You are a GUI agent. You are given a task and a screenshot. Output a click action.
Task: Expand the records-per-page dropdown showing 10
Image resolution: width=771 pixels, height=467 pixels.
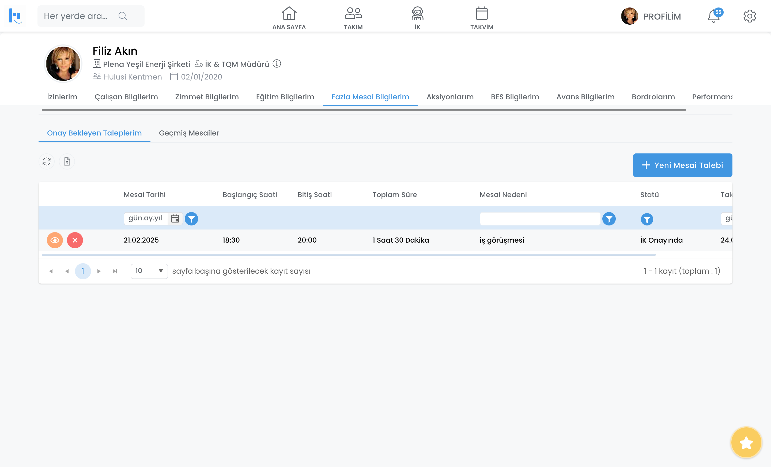click(x=149, y=271)
